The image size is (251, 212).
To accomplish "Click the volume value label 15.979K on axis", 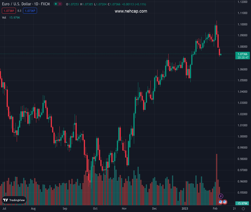I will (242, 204).
